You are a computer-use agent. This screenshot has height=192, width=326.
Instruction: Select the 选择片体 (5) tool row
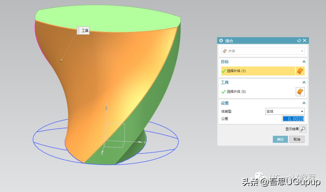click(x=258, y=92)
